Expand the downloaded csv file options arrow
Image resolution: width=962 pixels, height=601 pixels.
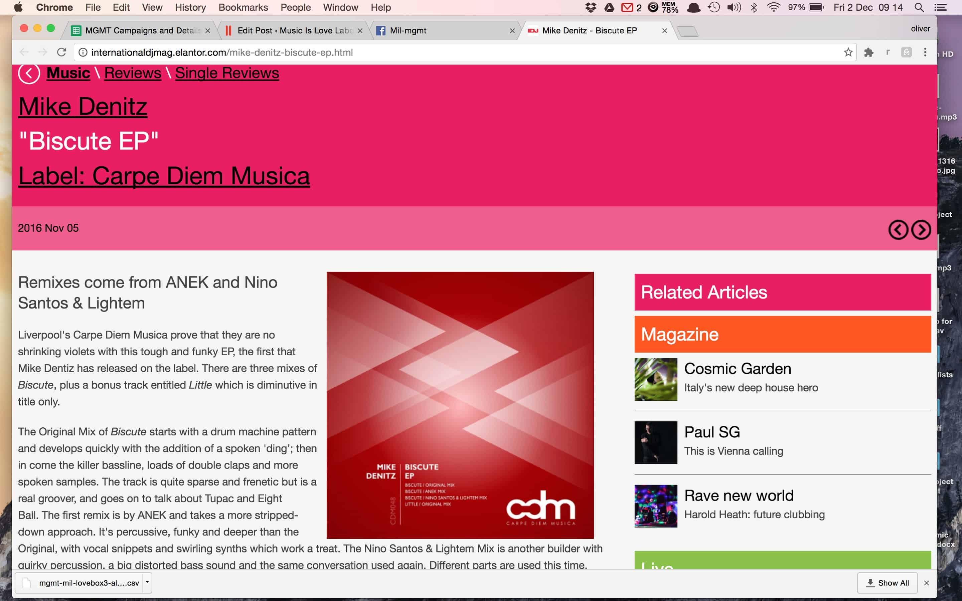click(x=147, y=582)
